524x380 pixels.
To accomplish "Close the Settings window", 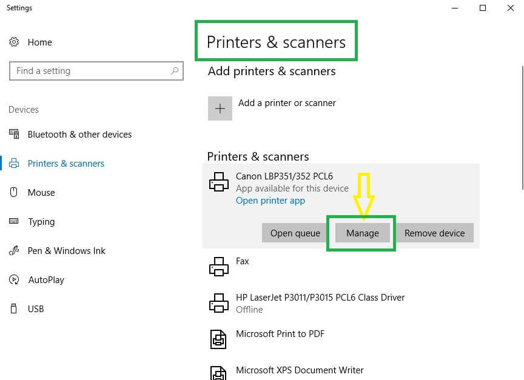I will coord(510,8).
